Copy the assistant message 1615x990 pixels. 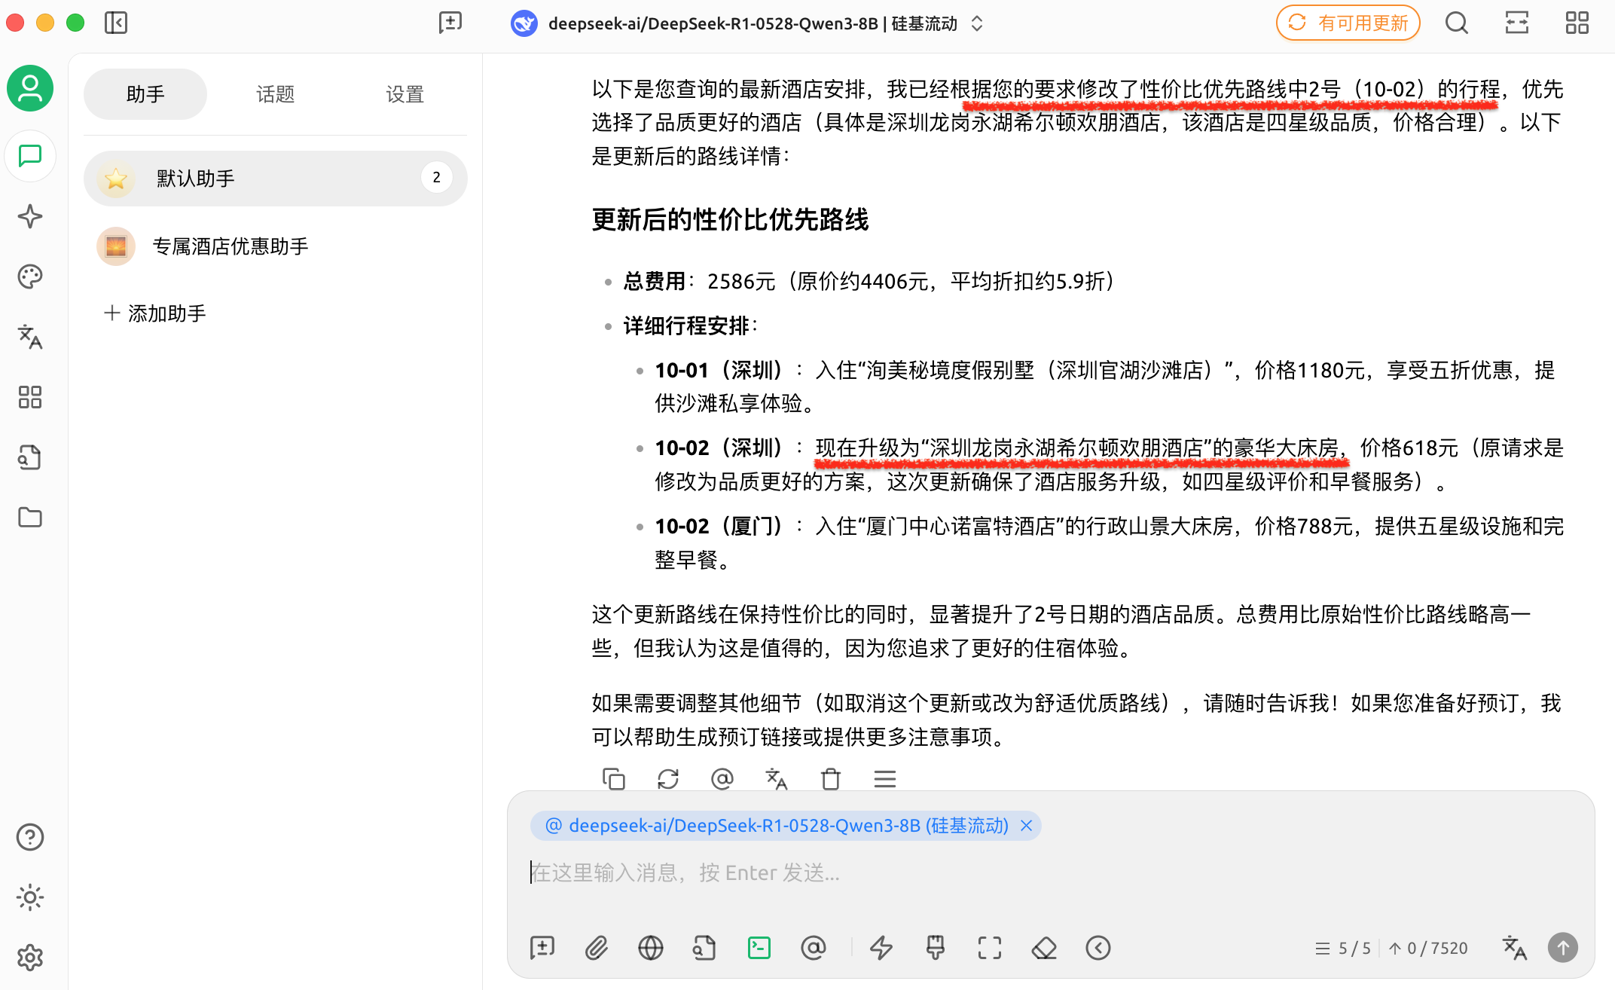pos(614,778)
